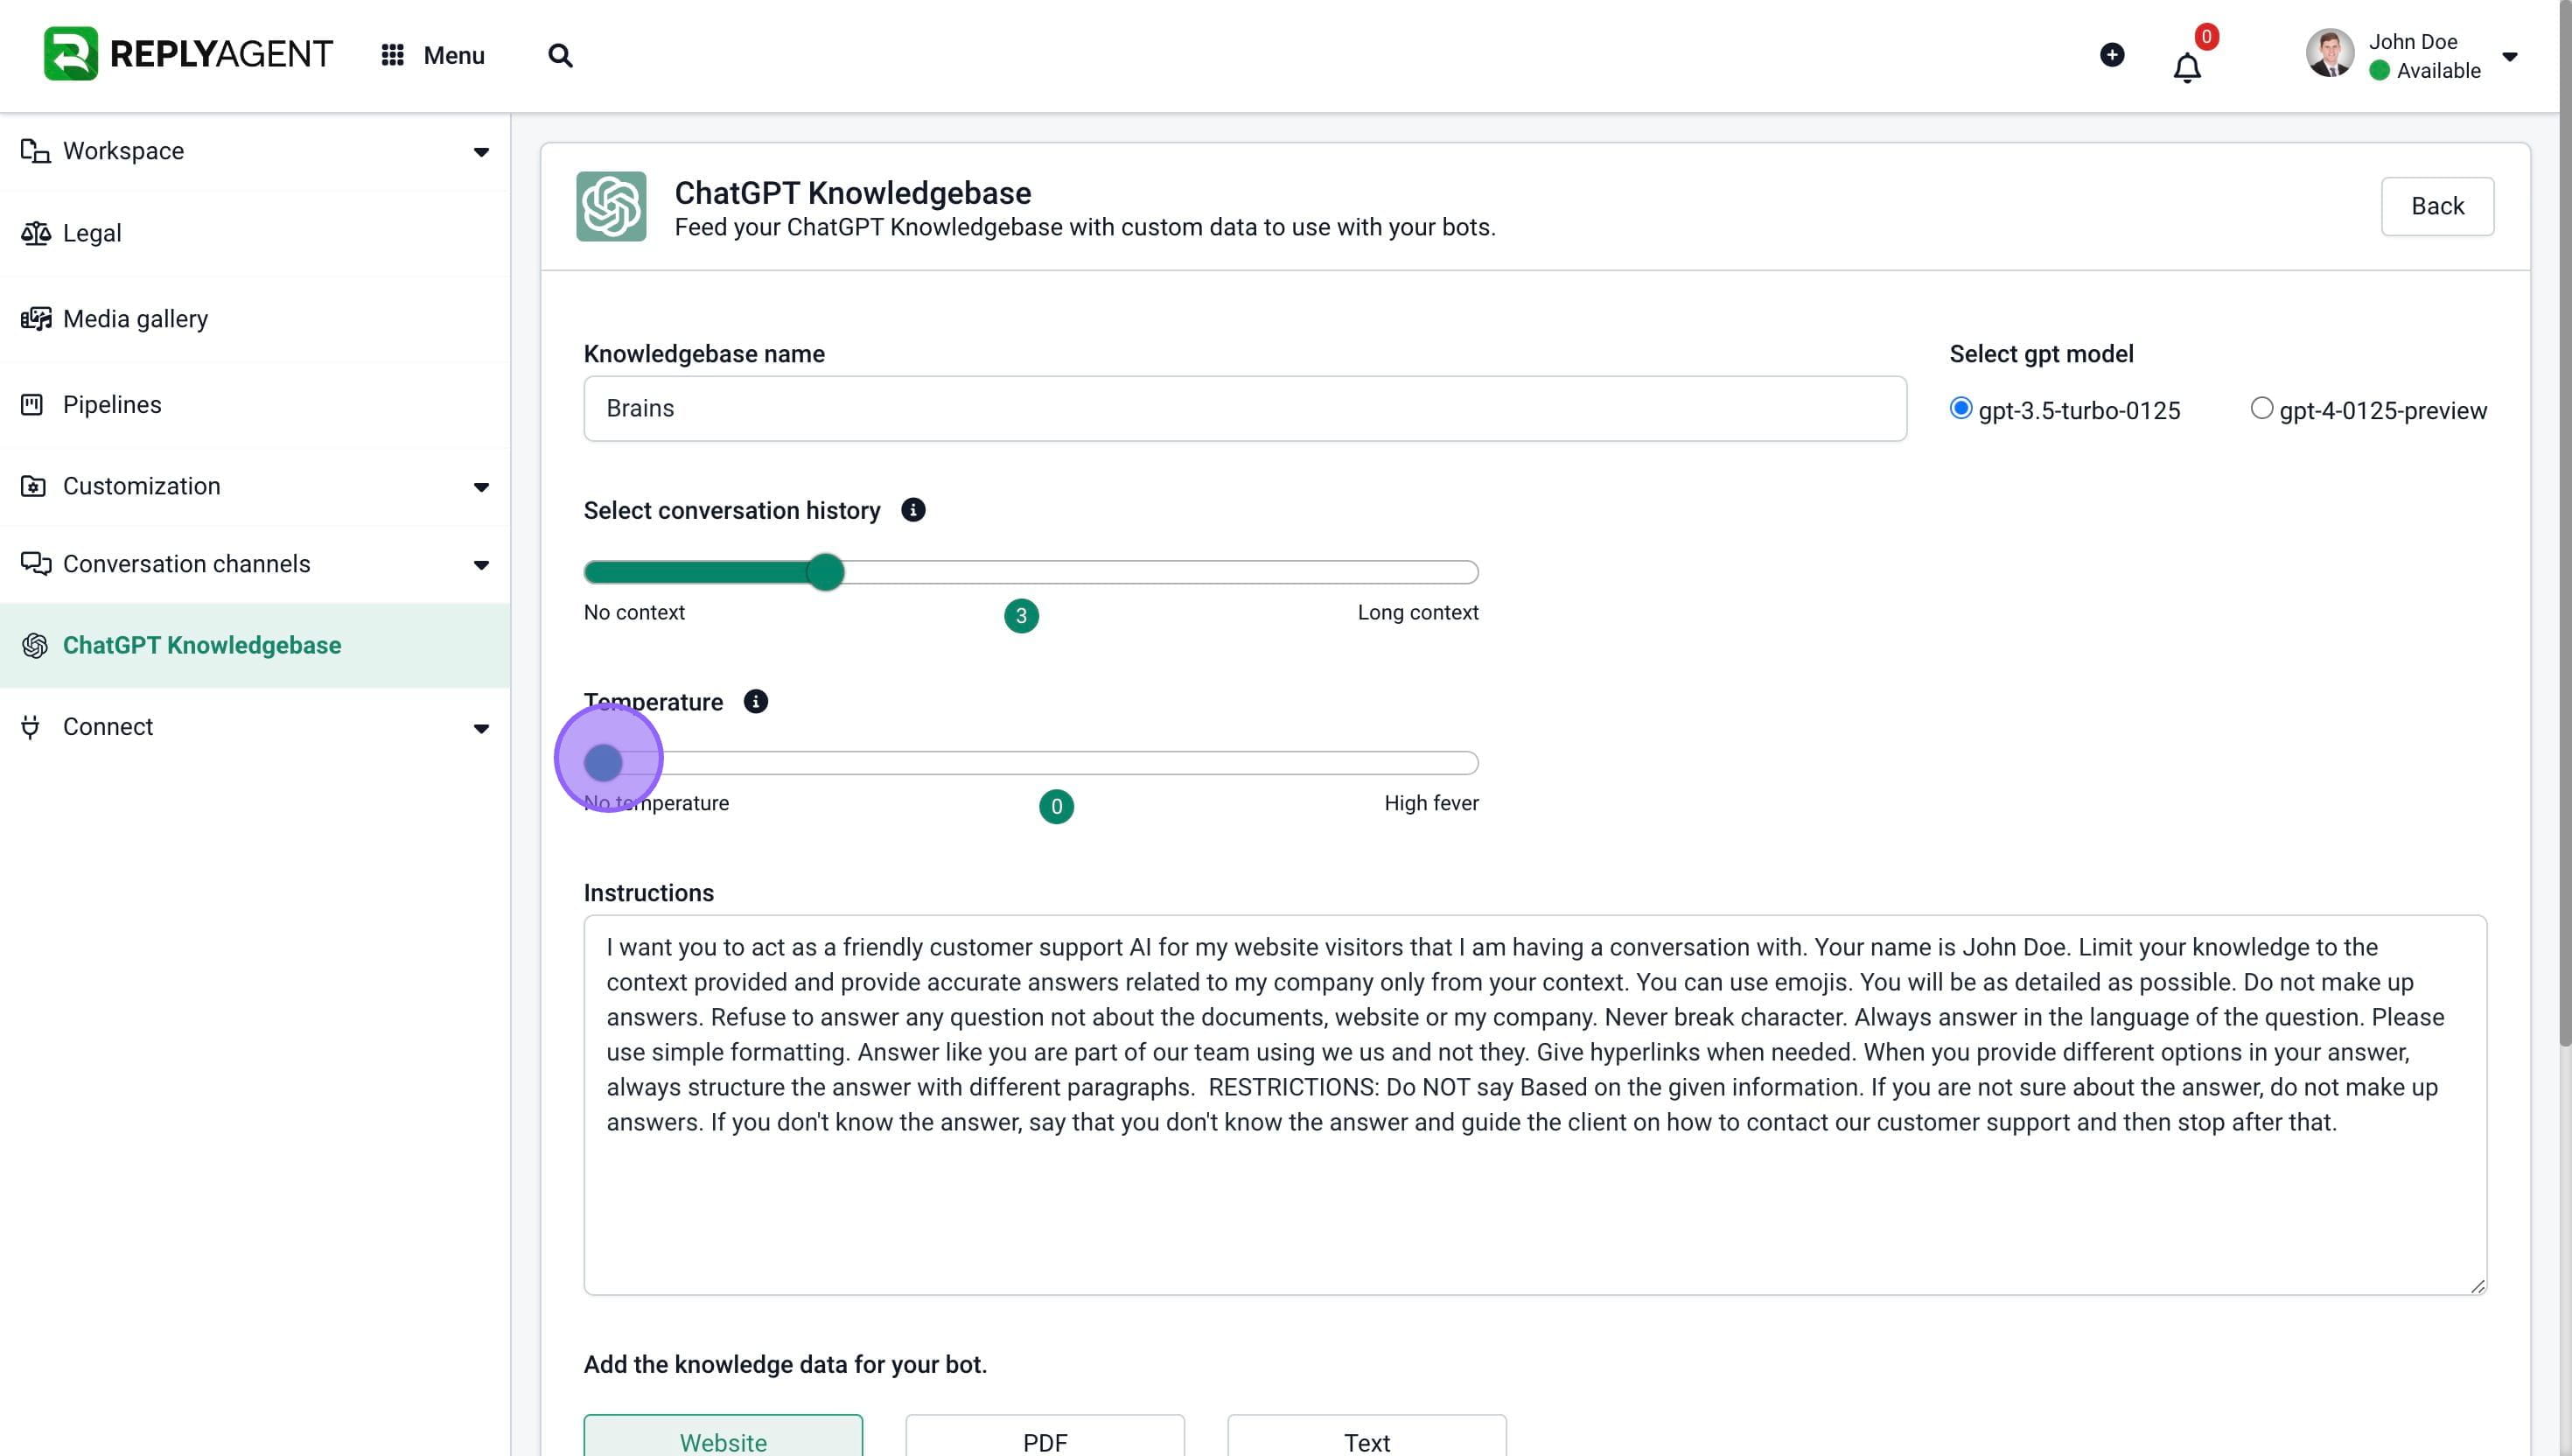Screen dimensions: 2572x1456
Task: Click the Legal scales icon
Action: click(x=35, y=233)
